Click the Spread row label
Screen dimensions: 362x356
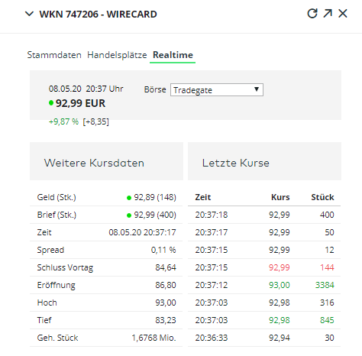[x=50, y=250]
